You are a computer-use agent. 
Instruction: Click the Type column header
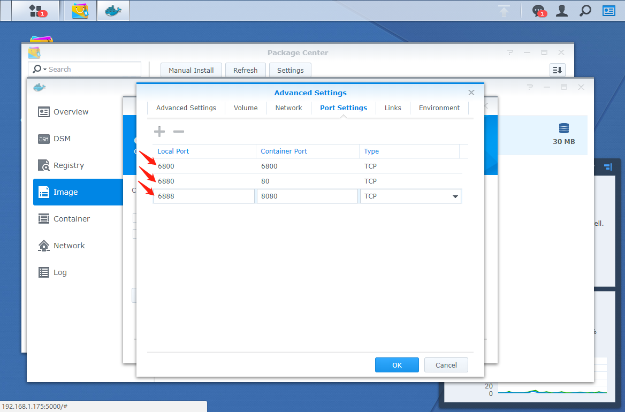pyautogui.click(x=409, y=151)
